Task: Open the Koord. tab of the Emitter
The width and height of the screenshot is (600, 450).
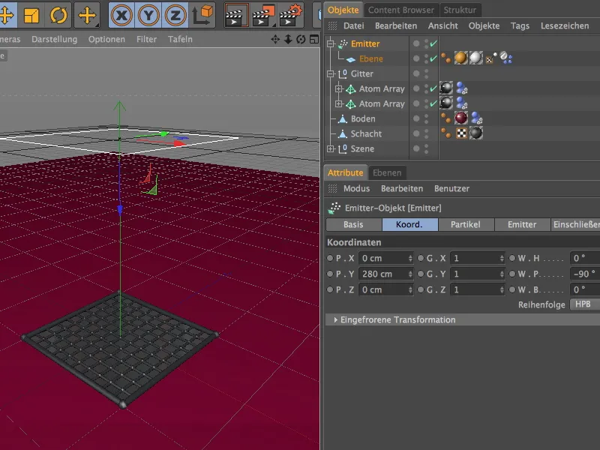Action: click(409, 224)
